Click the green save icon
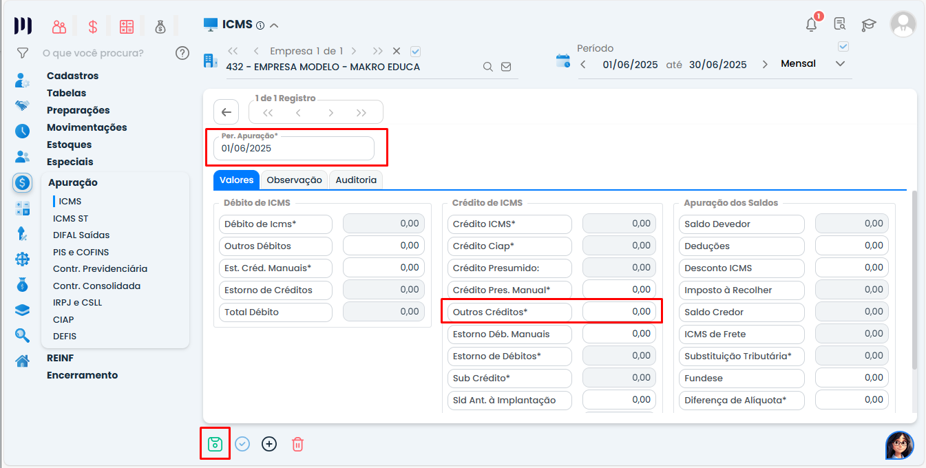 215,444
